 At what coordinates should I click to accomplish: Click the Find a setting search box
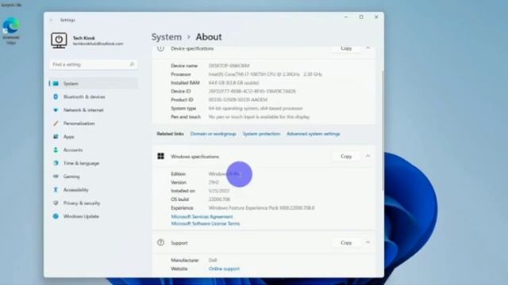point(94,65)
